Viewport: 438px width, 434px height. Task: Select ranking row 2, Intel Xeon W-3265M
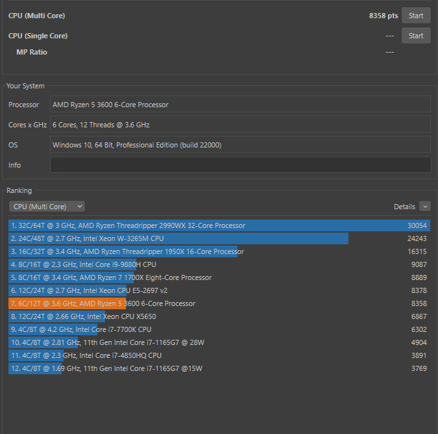[x=219, y=238]
